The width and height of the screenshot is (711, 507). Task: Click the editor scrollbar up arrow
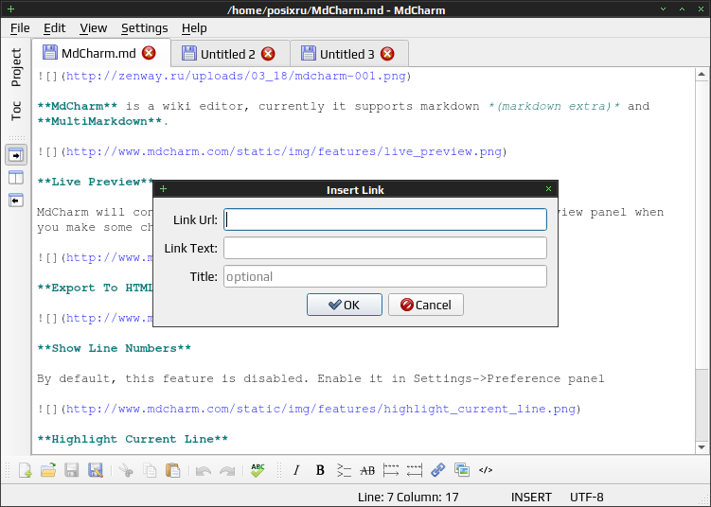tap(702, 75)
